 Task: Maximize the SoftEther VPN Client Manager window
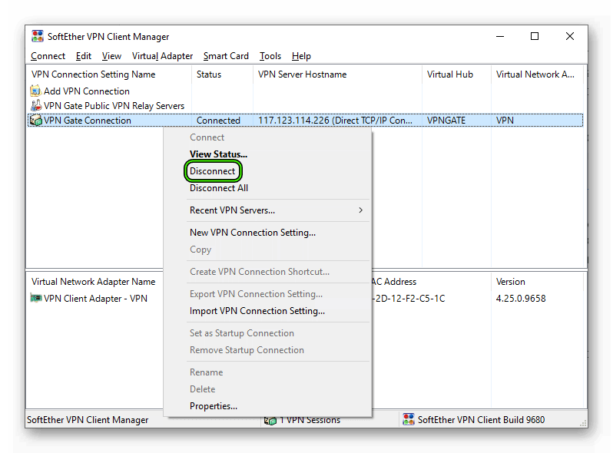pyautogui.click(x=535, y=36)
